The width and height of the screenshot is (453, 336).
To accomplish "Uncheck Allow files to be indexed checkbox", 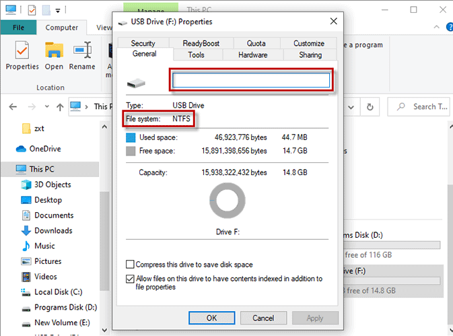I will pos(130,279).
